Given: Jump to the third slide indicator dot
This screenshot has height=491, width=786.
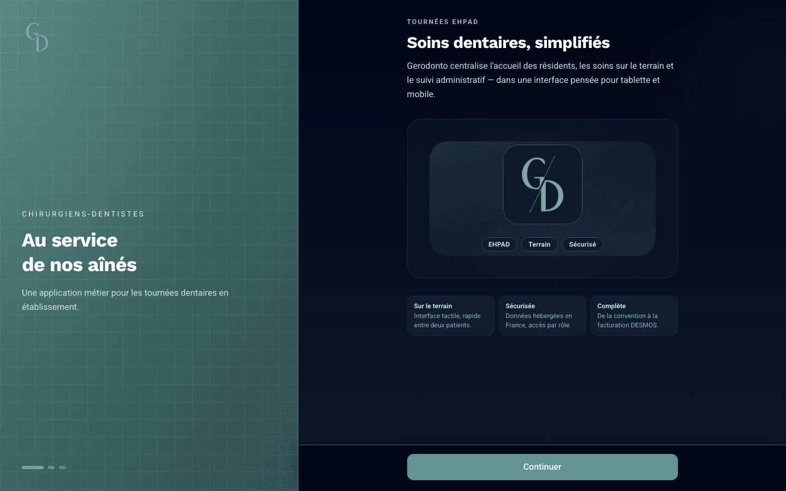Looking at the screenshot, I should click(62, 468).
